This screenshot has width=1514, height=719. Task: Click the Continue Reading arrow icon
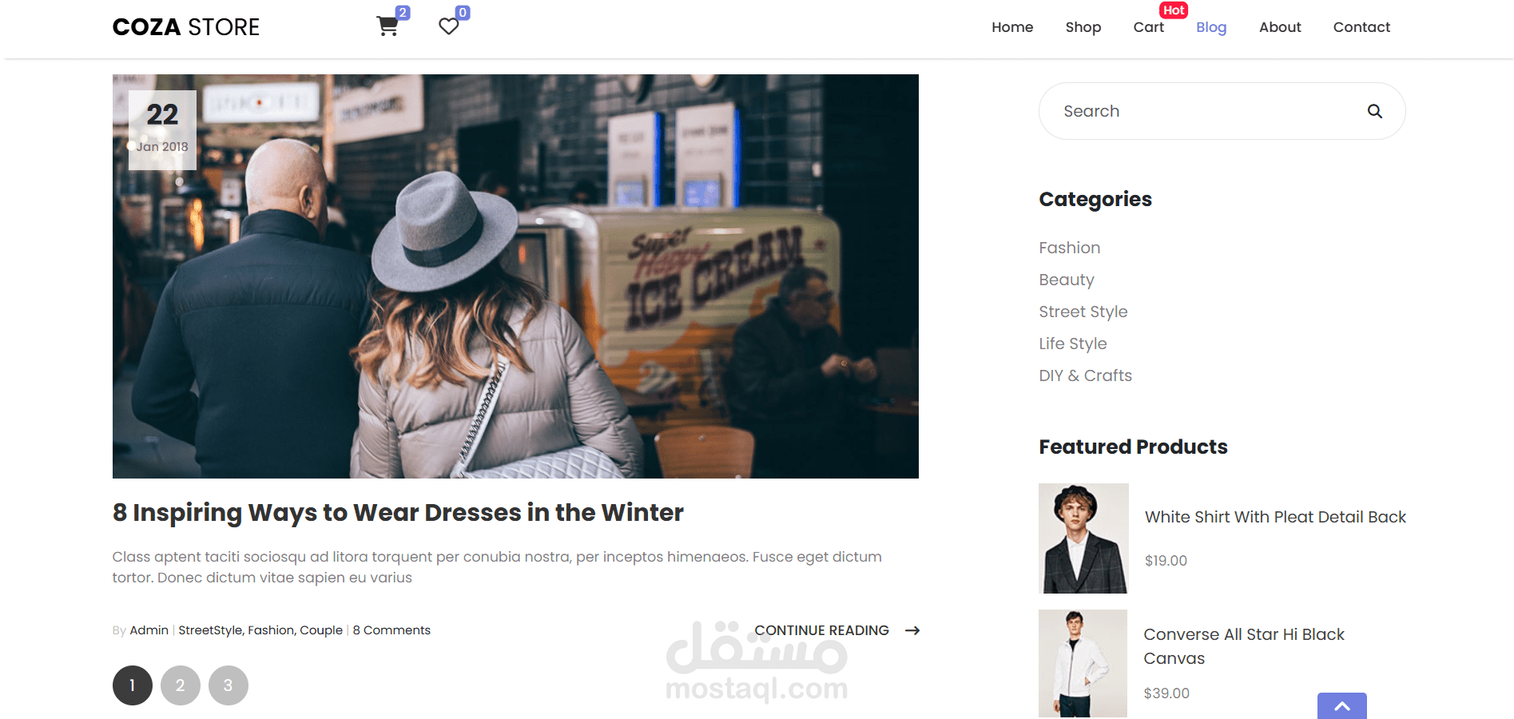(912, 630)
